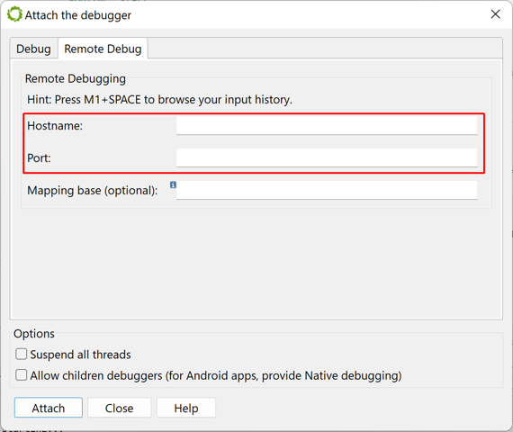The height and width of the screenshot is (432, 513).
Task: Enable the Suspend all threads checkbox
Action: click(x=22, y=354)
